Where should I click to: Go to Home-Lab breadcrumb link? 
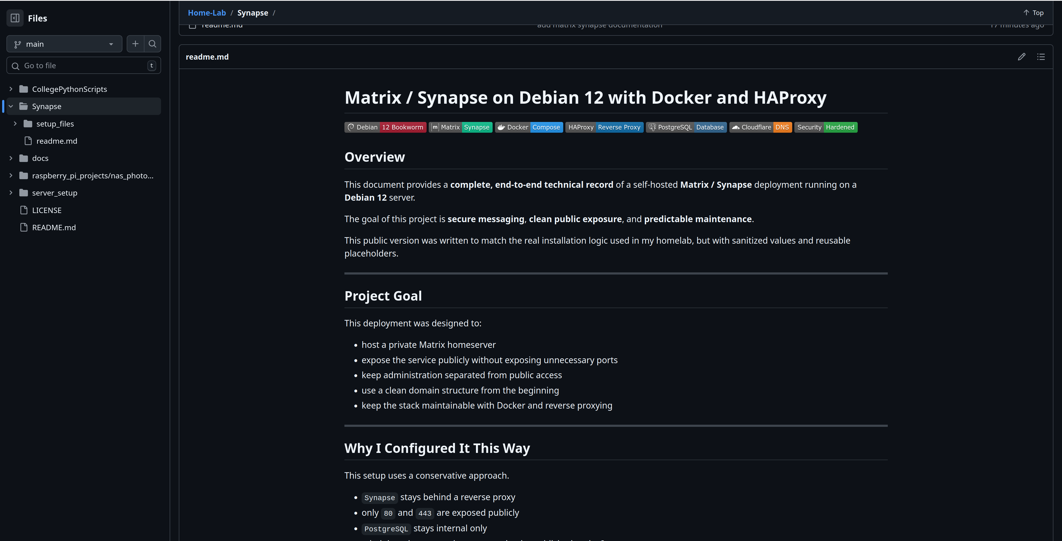click(207, 13)
